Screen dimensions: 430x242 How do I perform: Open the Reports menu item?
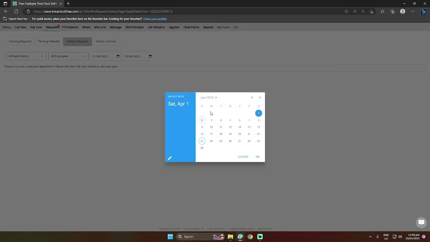pos(208,27)
